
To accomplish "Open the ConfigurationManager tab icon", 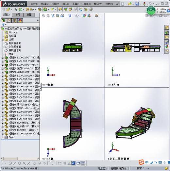I will [x=14, y=21].
